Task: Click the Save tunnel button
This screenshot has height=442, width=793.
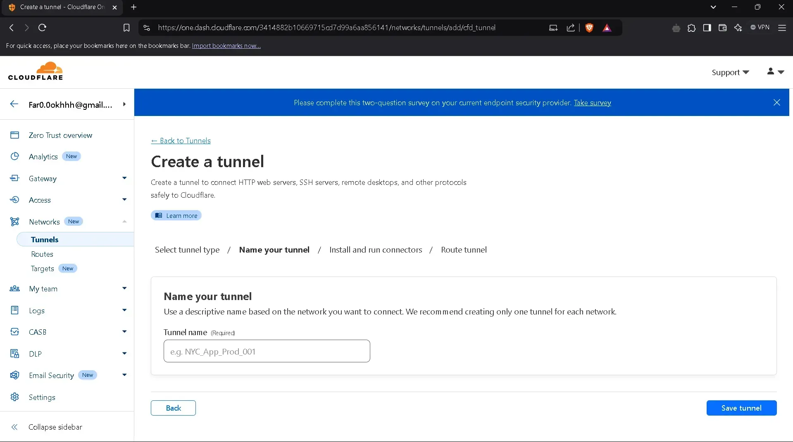Action: [741, 408]
